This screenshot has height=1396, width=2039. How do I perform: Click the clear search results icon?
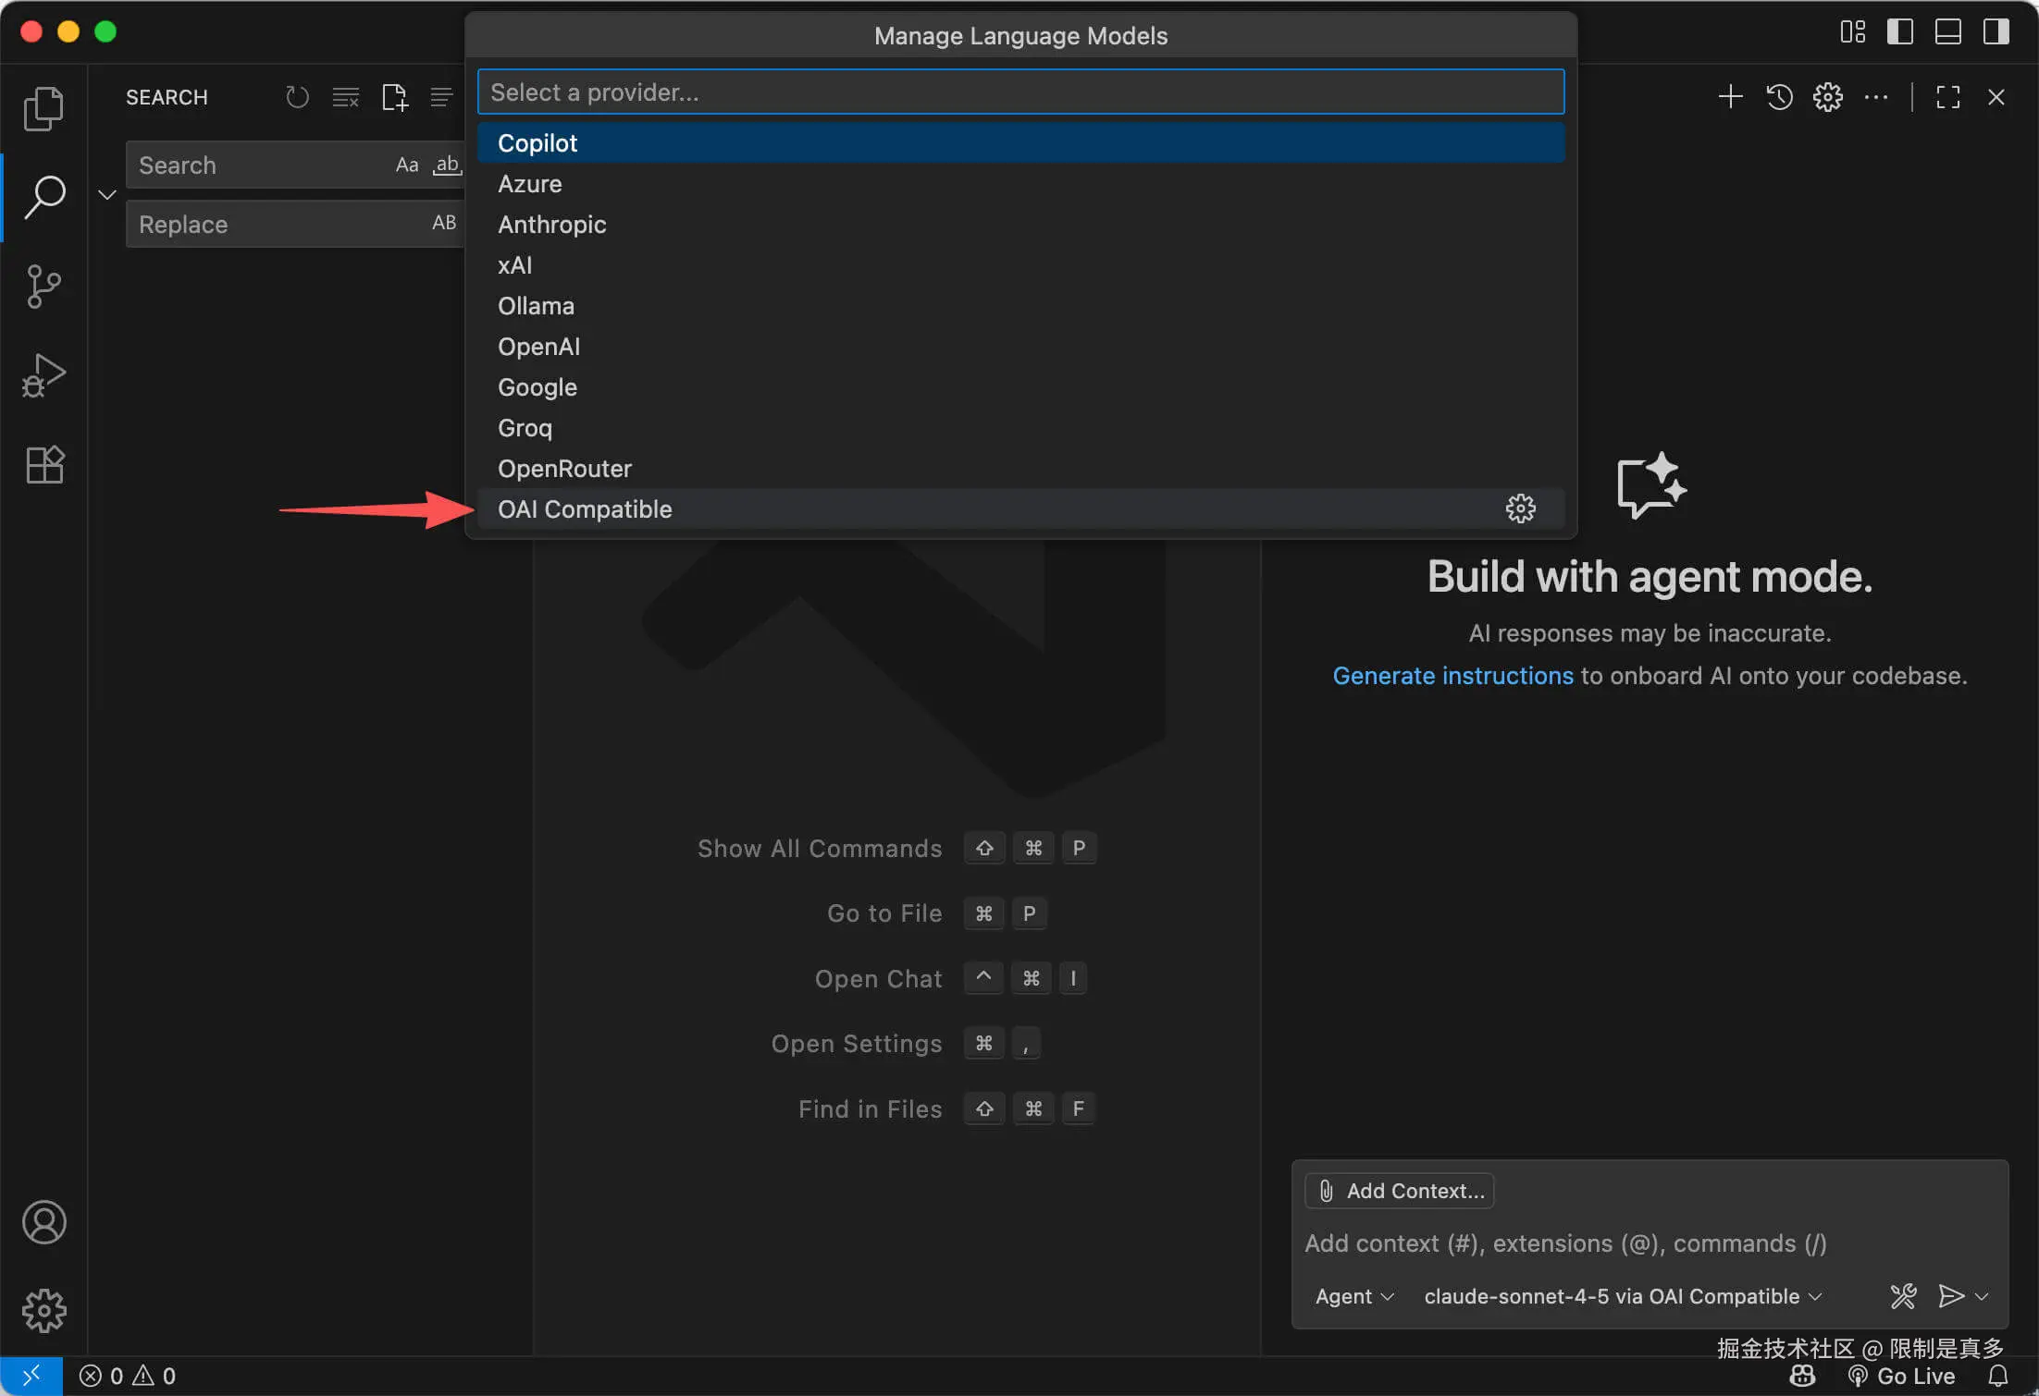(346, 97)
